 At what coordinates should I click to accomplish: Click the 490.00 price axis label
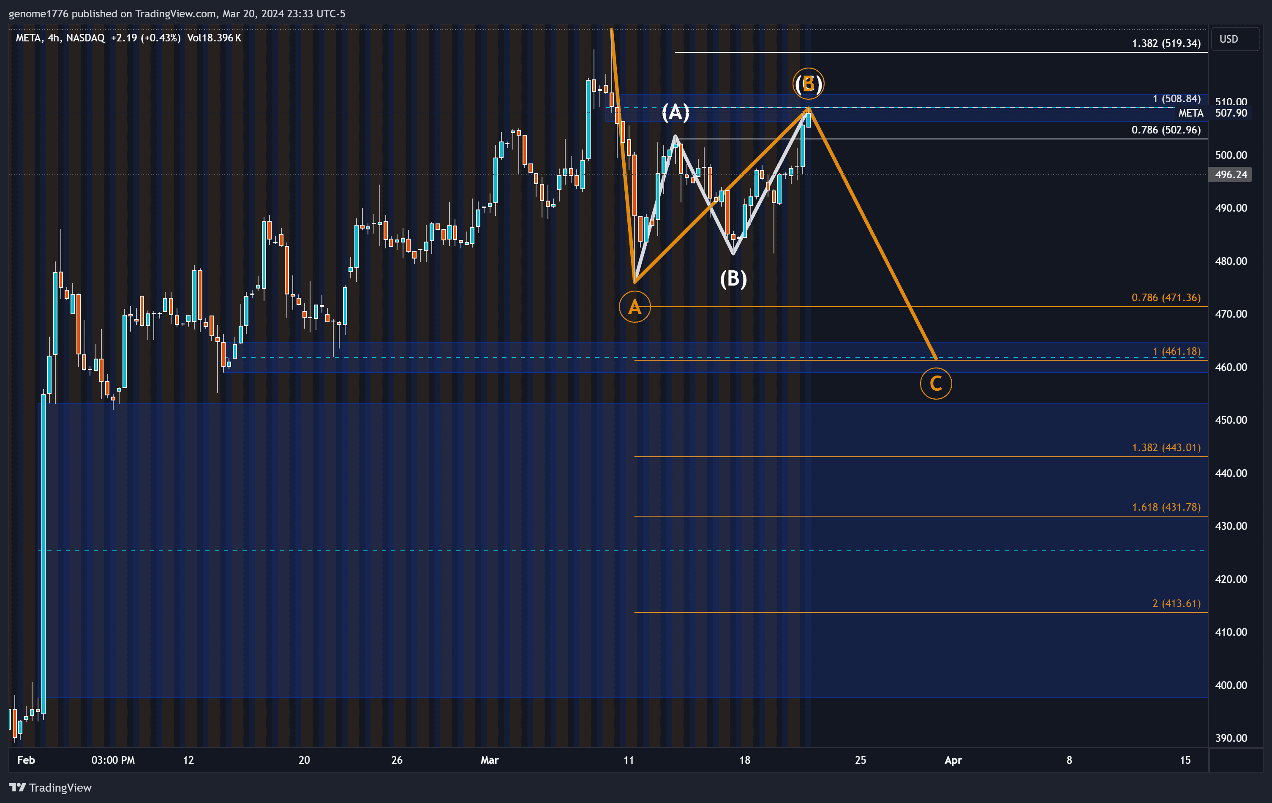pos(1231,208)
